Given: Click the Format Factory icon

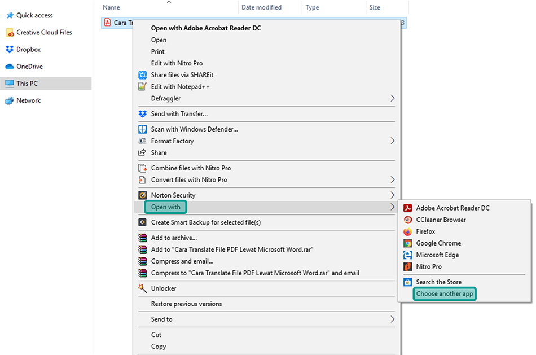Looking at the screenshot, I should pyautogui.click(x=142, y=141).
